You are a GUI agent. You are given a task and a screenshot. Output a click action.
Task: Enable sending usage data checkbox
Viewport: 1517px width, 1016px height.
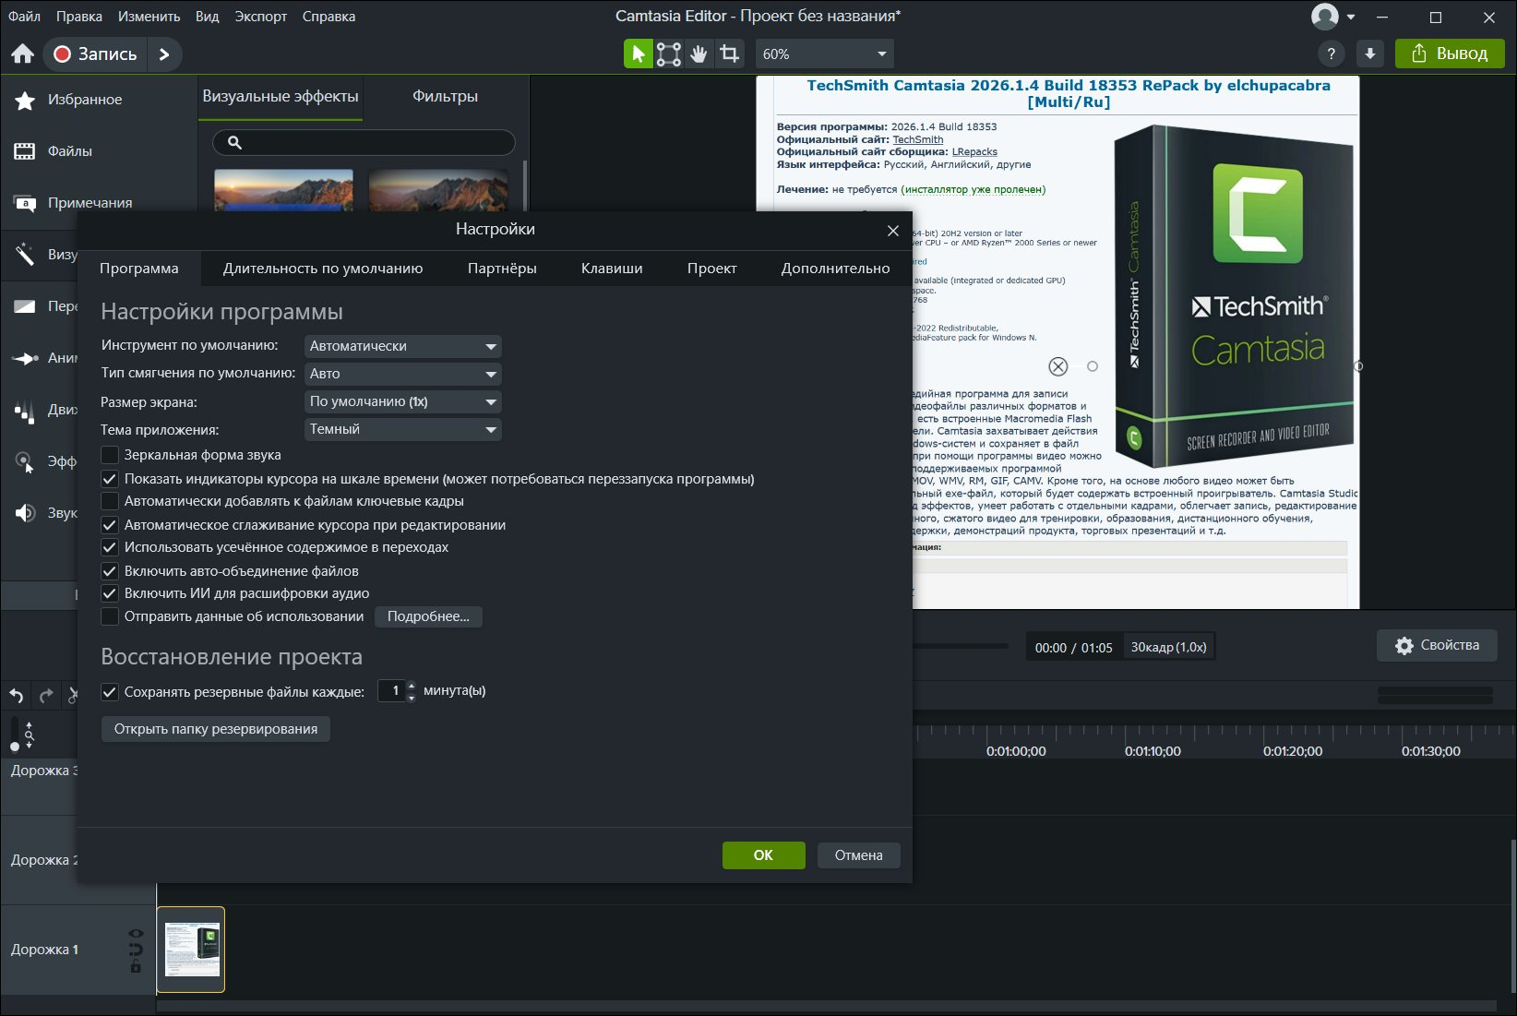tap(110, 616)
